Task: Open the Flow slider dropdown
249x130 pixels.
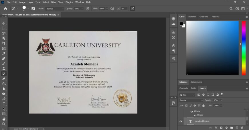Action: coord(107,9)
